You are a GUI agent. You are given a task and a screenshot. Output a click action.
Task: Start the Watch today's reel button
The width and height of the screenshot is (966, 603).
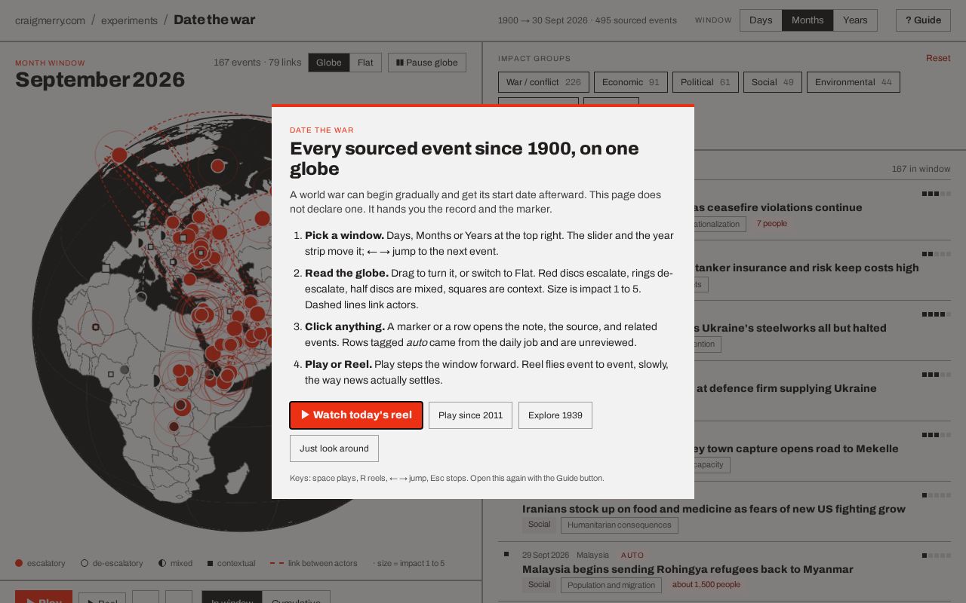click(356, 415)
